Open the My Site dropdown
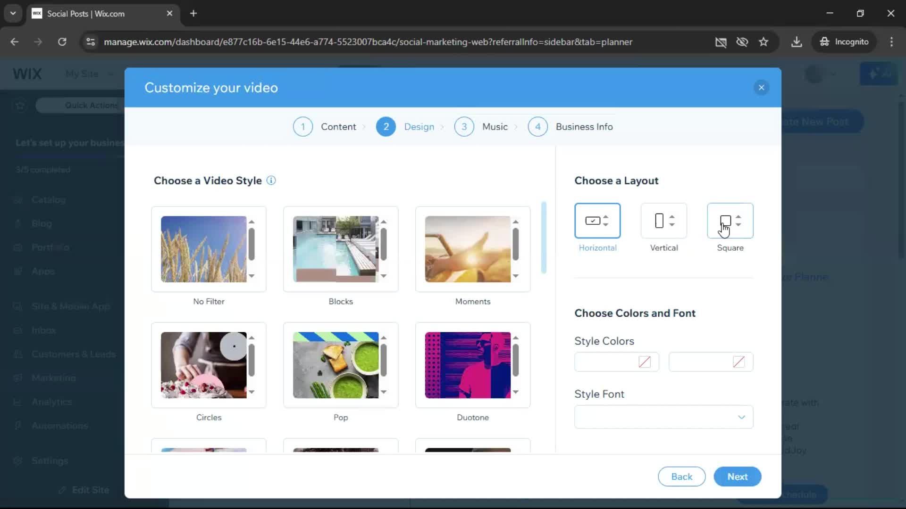Viewport: 906px width, 509px height. click(x=90, y=74)
